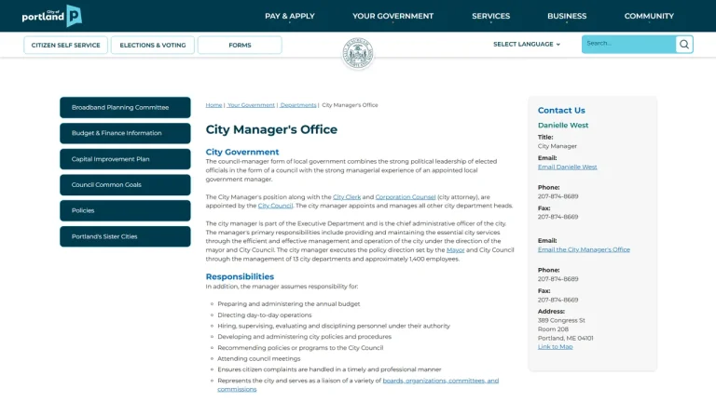The width and height of the screenshot is (716, 402).
Task: Click the Contact Us heading
Action: click(x=561, y=111)
